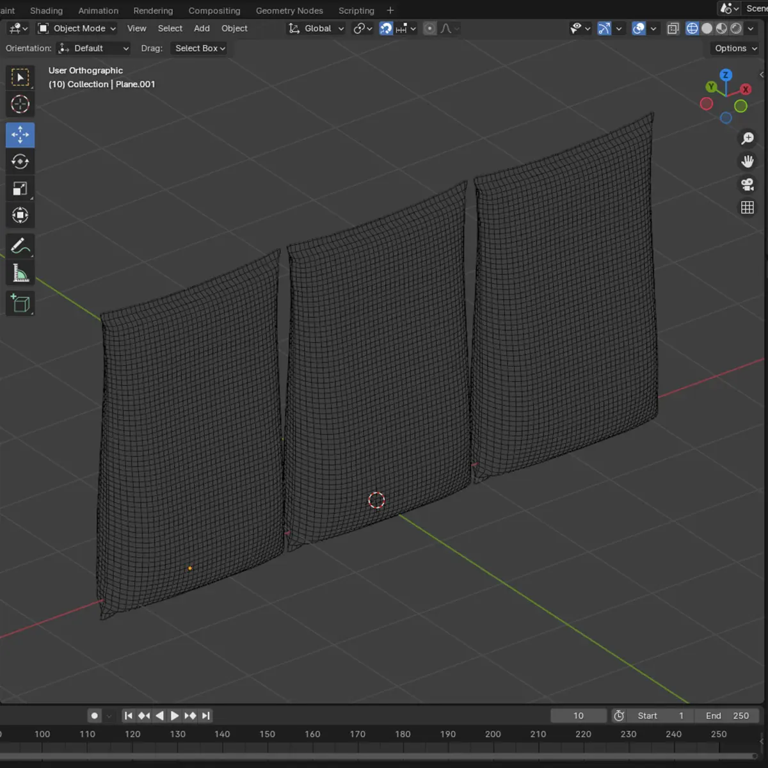The height and width of the screenshot is (768, 768).
Task: Click the X axis on navigation gizmo
Action: click(x=746, y=90)
